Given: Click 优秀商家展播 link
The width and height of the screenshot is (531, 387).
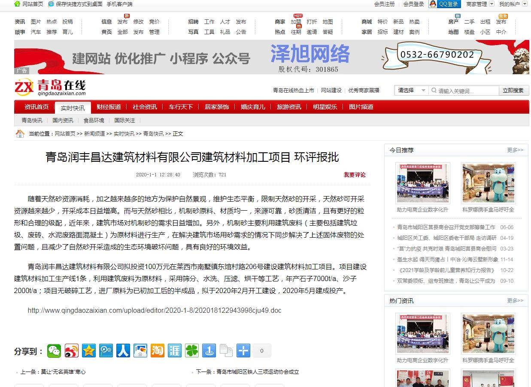Looking at the screenshot, I should [364, 91].
